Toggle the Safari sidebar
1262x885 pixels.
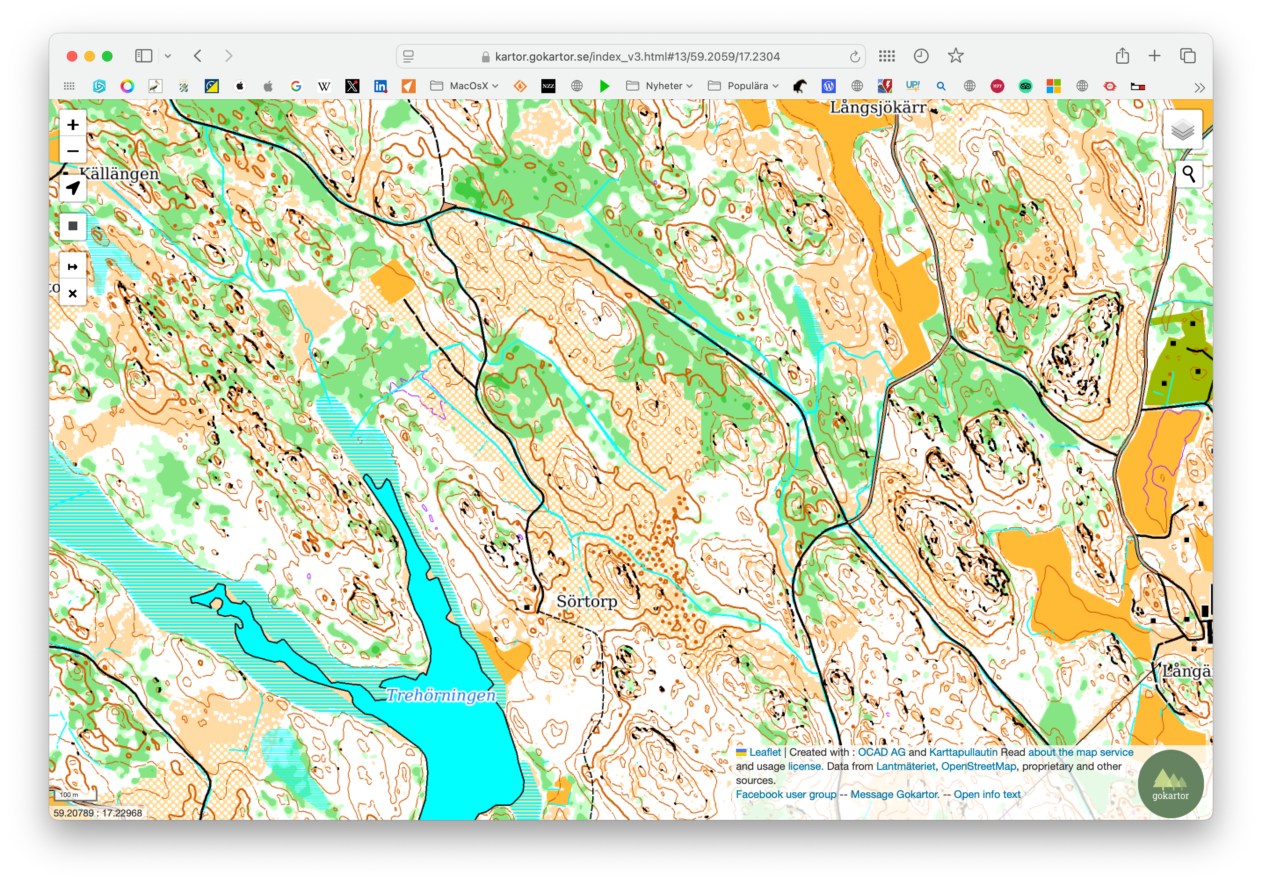click(x=143, y=56)
